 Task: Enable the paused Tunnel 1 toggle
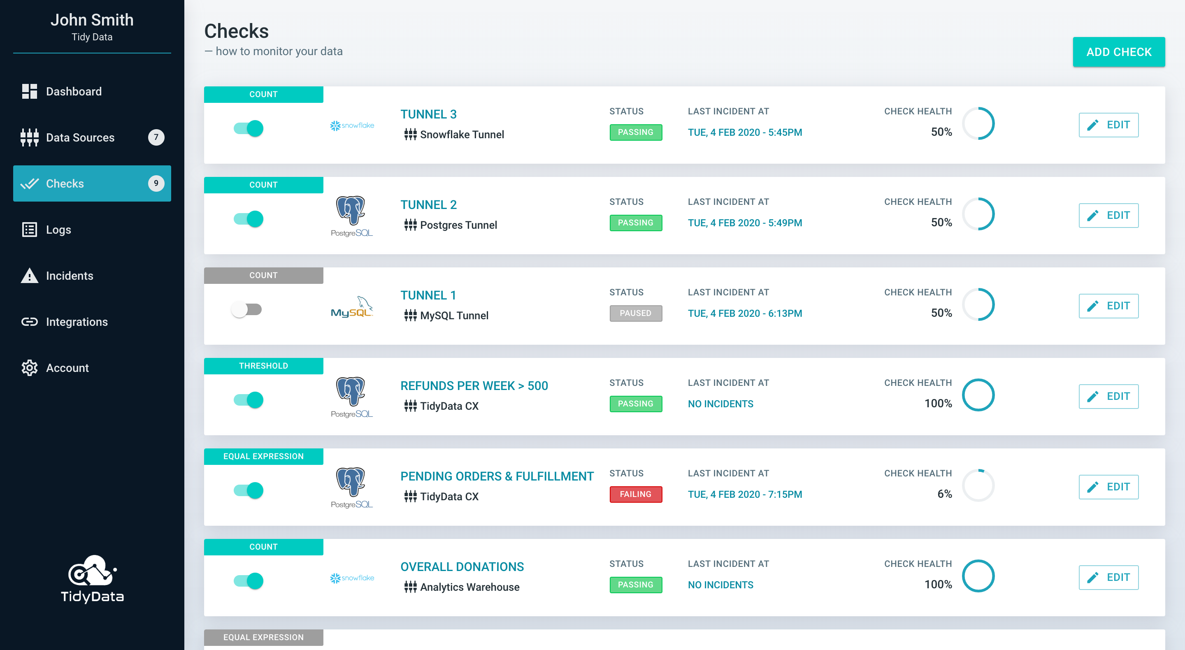(x=246, y=309)
